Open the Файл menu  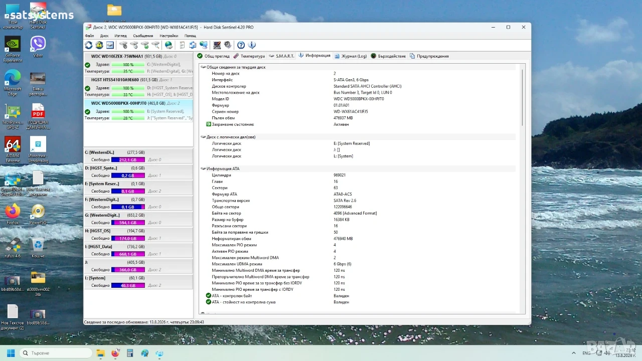(89, 36)
